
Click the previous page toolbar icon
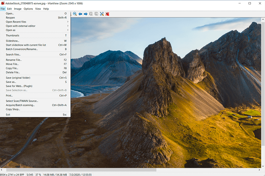click(x=91, y=14)
